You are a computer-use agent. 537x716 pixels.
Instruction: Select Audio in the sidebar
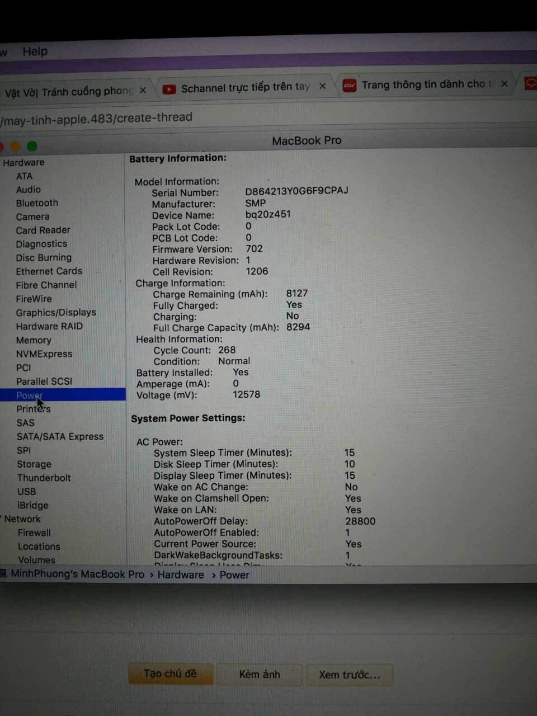(28, 190)
